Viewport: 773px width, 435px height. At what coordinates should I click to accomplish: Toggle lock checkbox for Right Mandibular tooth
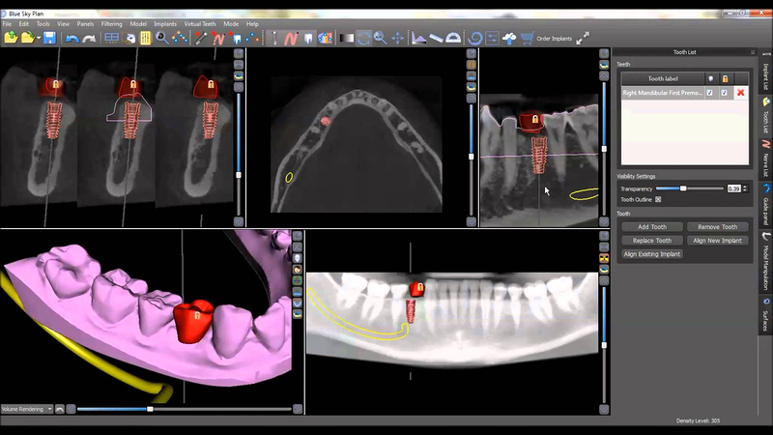tap(725, 93)
